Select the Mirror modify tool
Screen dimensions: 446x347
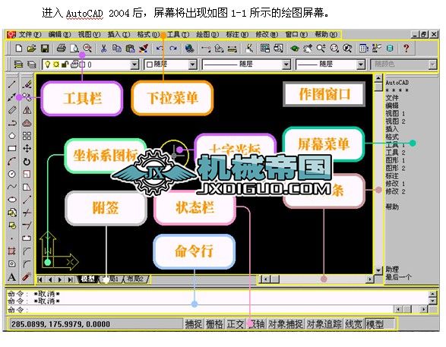tap(27, 109)
